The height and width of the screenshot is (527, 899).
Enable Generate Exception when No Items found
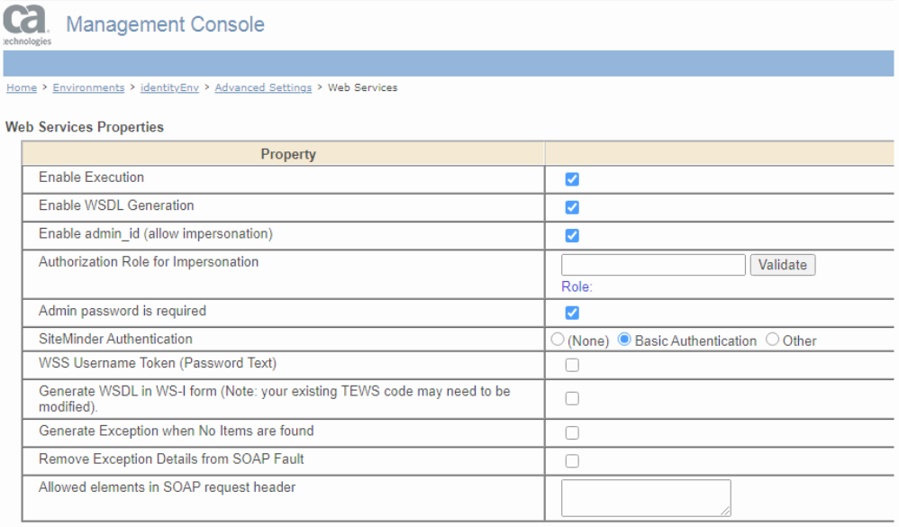(x=572, y=433)
